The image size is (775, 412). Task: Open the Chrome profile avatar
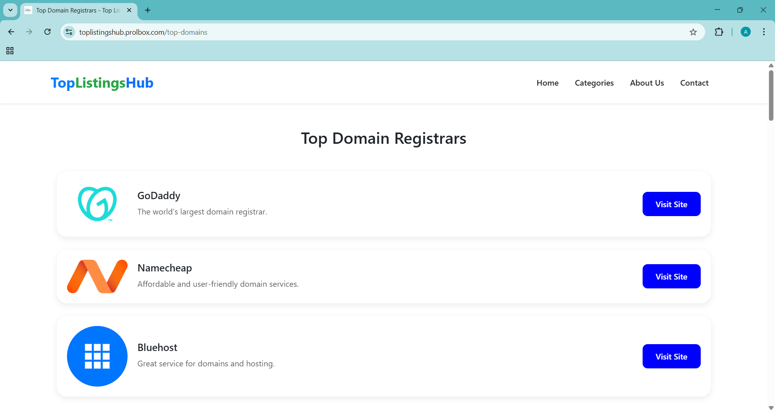coord(746,32)
